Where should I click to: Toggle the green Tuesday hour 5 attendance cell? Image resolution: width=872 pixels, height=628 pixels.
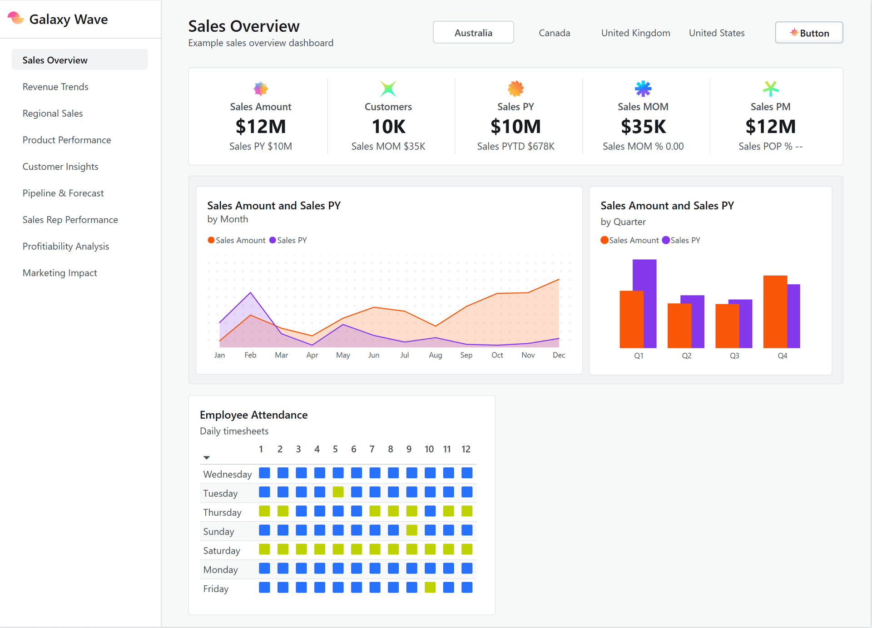click(338, 492)
